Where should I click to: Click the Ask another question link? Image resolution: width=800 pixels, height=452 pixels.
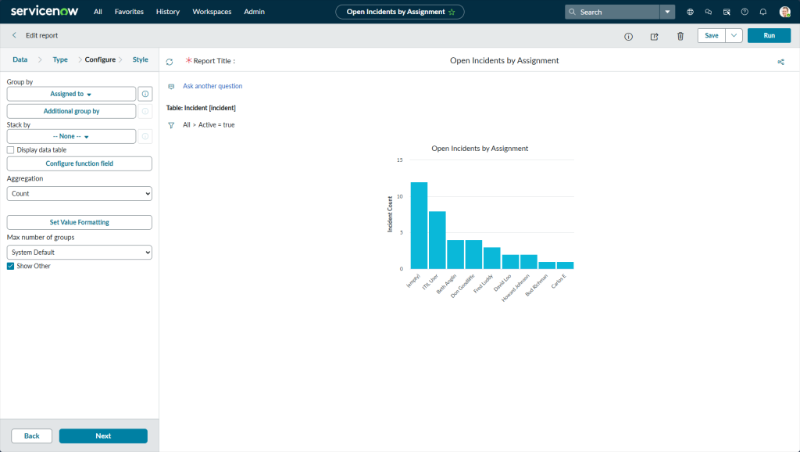(x=212, y=86)
